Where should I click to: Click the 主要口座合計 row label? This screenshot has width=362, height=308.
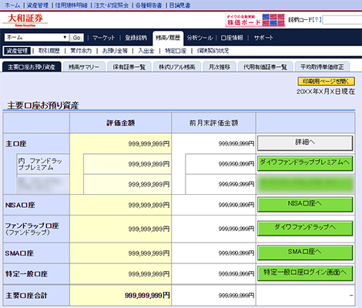click(x=26, y=296)
